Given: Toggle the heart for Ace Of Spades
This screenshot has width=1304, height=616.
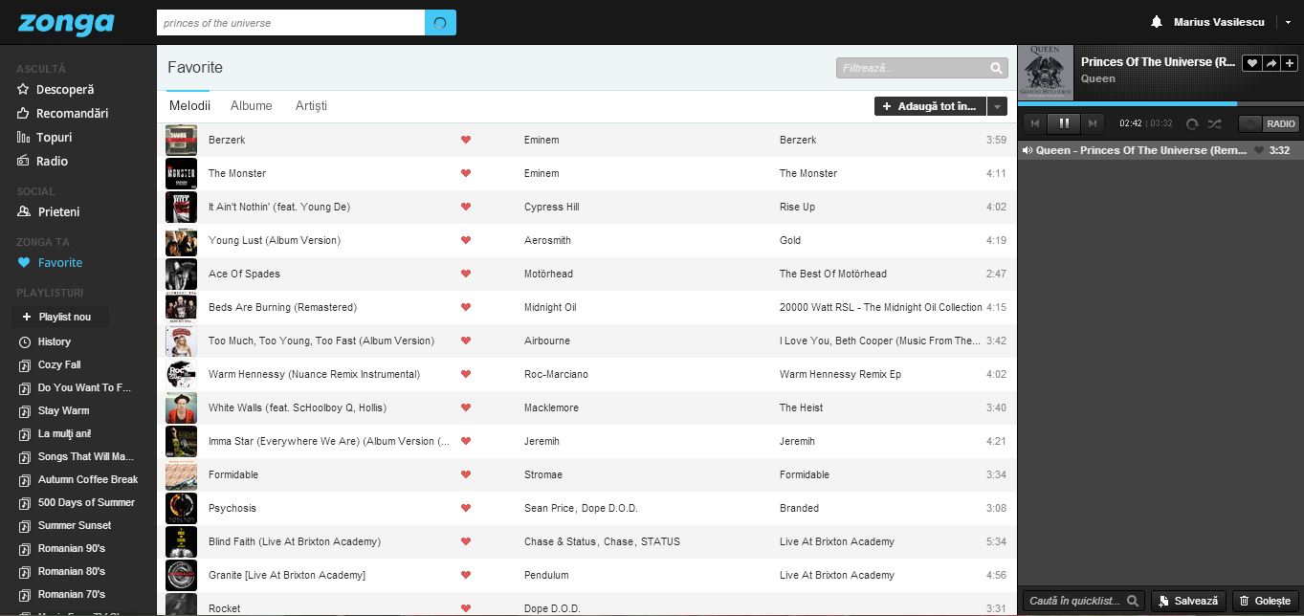Looking at the screenshot, I should tap(466, 274).
